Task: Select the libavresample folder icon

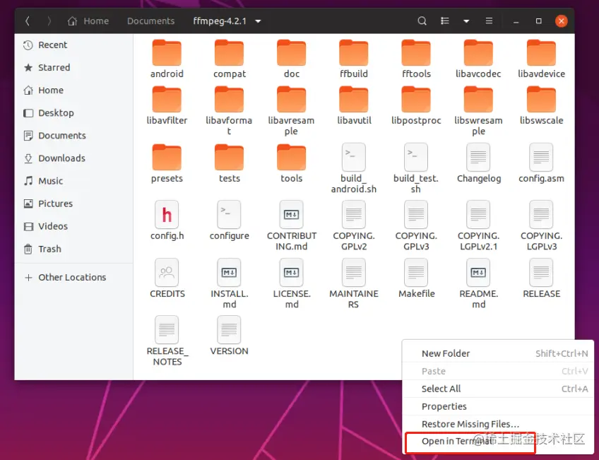Action: [x=292, y=100]
